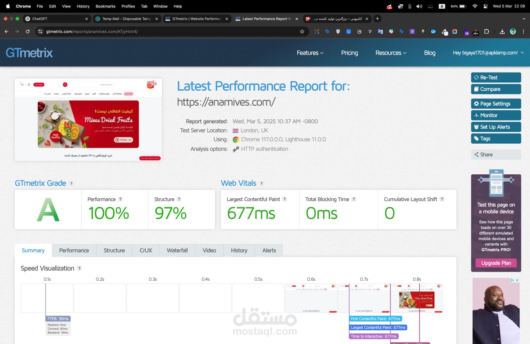
Task: Open the Structure report tab
Action: point(114,250)
